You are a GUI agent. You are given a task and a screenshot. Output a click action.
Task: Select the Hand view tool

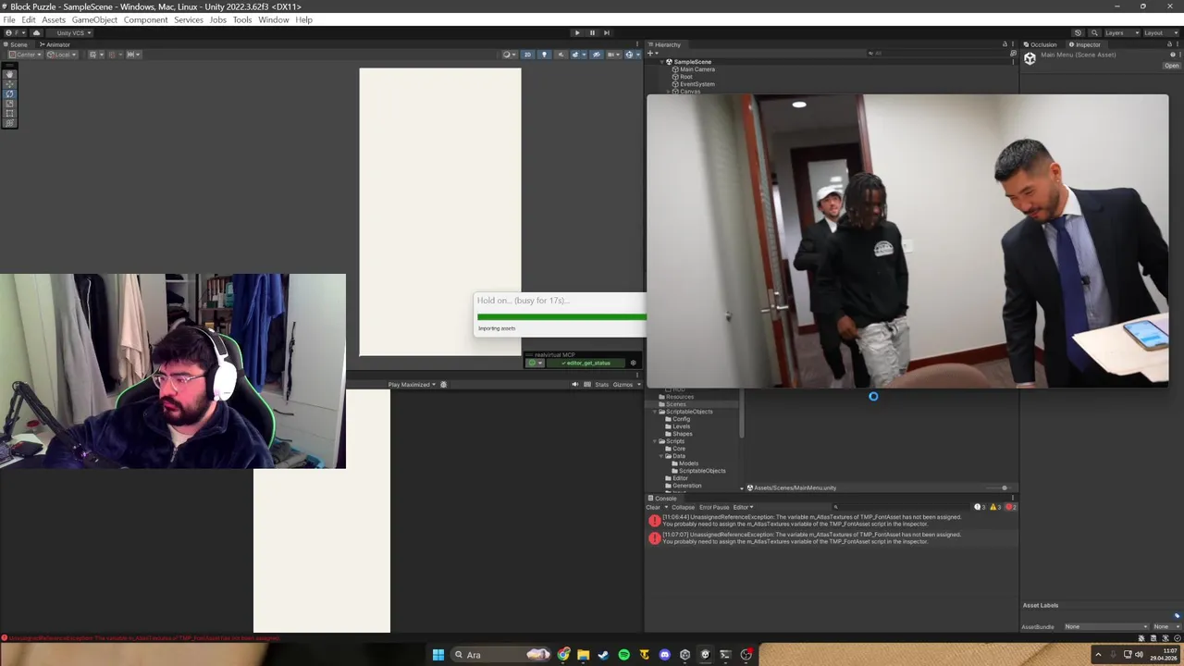click(9, 74)
